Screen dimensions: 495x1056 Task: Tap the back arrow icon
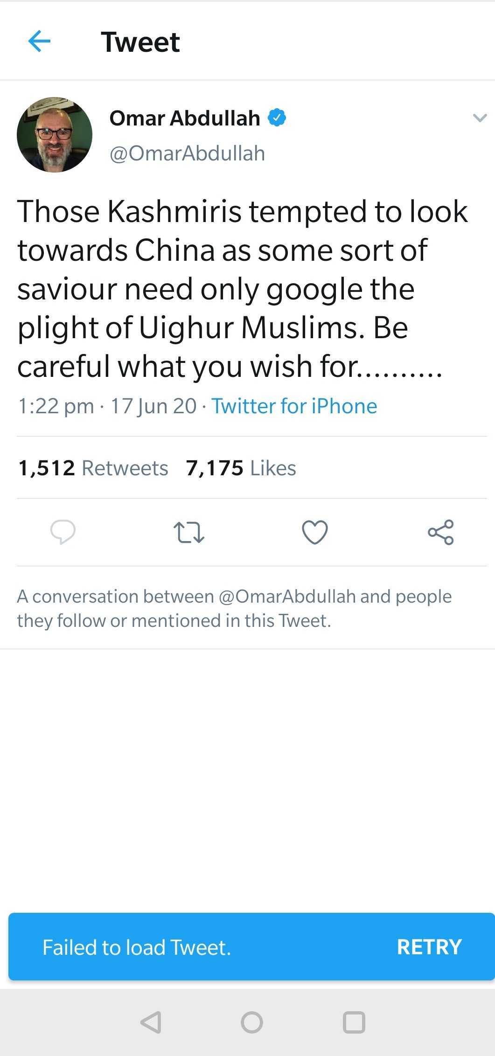39,42
